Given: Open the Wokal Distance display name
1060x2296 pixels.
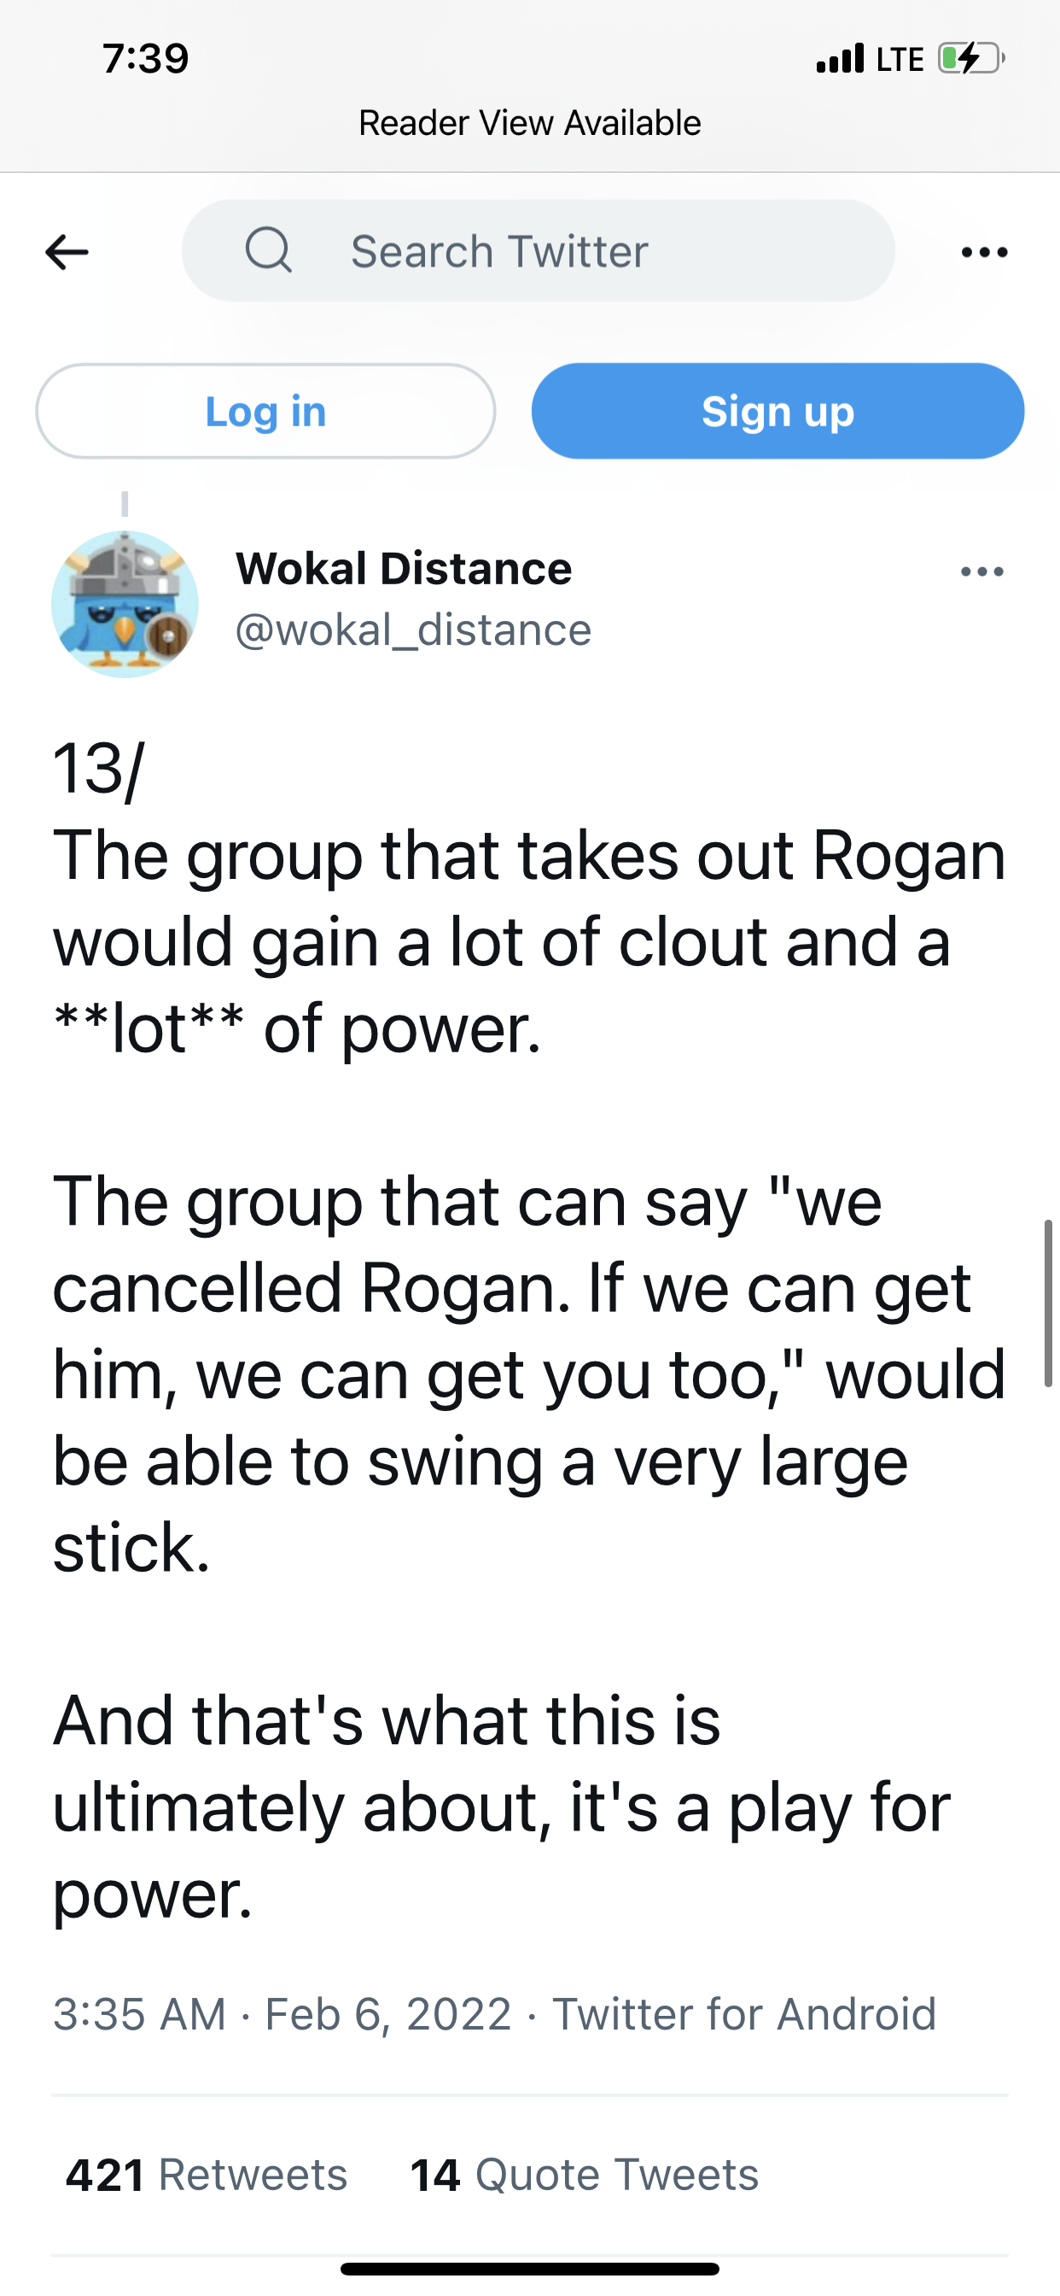Looking at the screenshot, I should pos(404,568).
